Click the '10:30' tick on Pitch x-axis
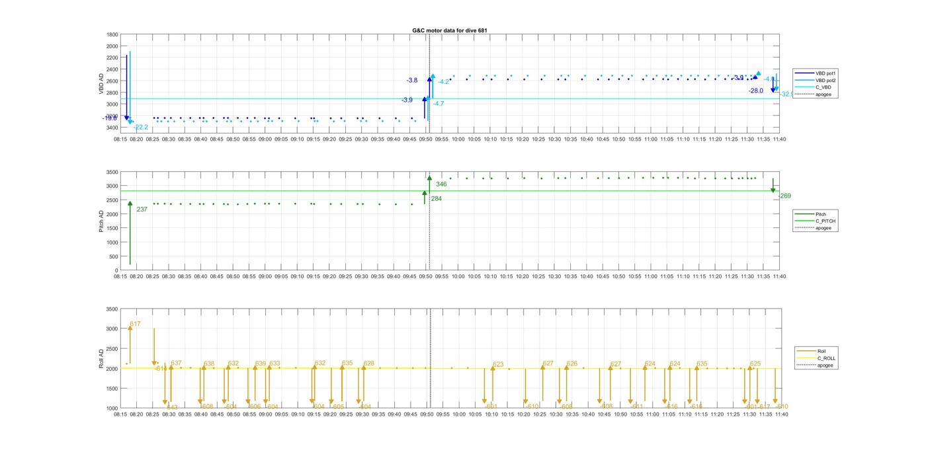Image resolution: width=926 pixels, height=458 pixels. click(554, 277)
